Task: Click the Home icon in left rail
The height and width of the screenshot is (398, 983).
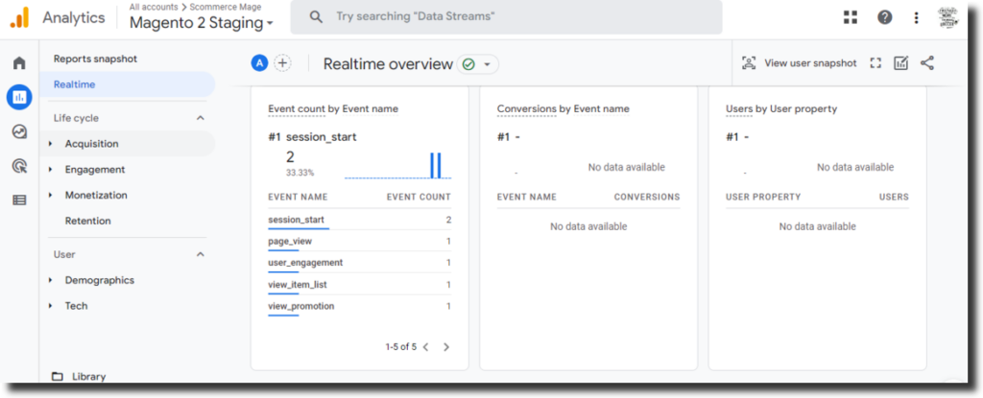Action: tap(19, 63)
